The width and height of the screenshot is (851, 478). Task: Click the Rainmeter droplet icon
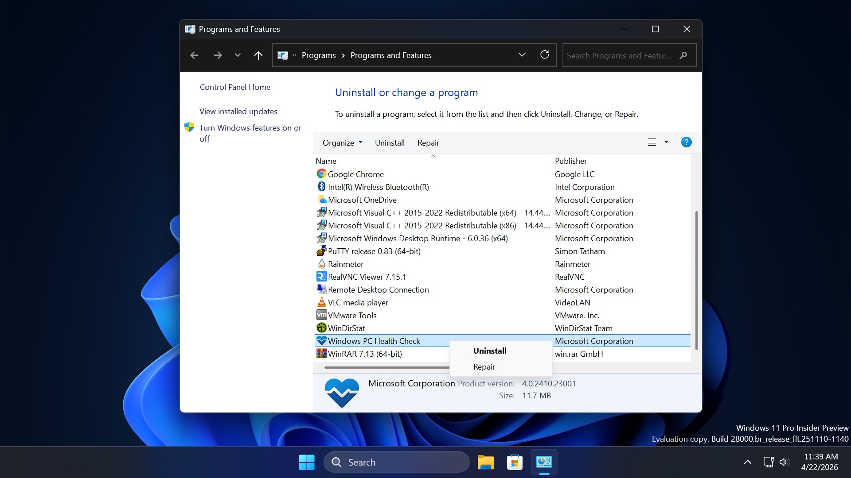click(x=321, y=264)
